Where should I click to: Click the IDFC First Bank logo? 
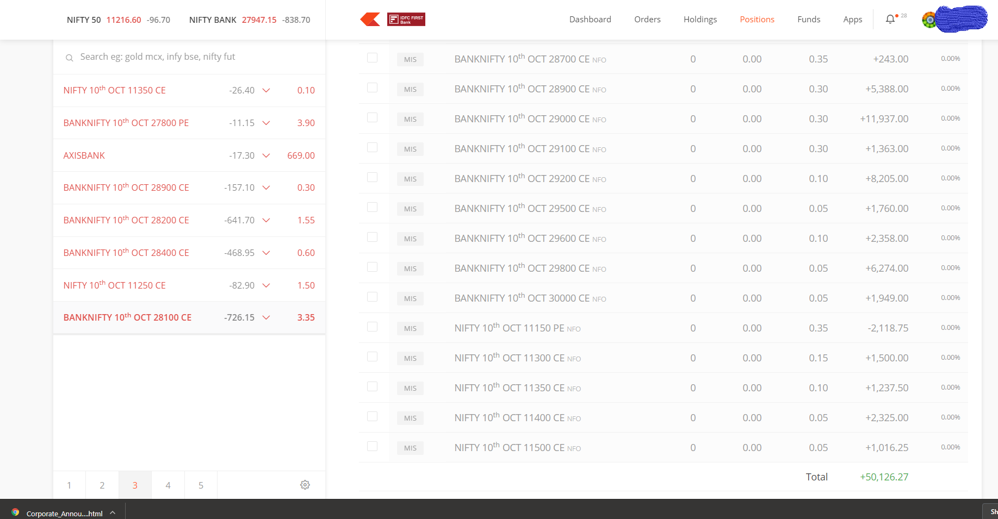(406, 20)
